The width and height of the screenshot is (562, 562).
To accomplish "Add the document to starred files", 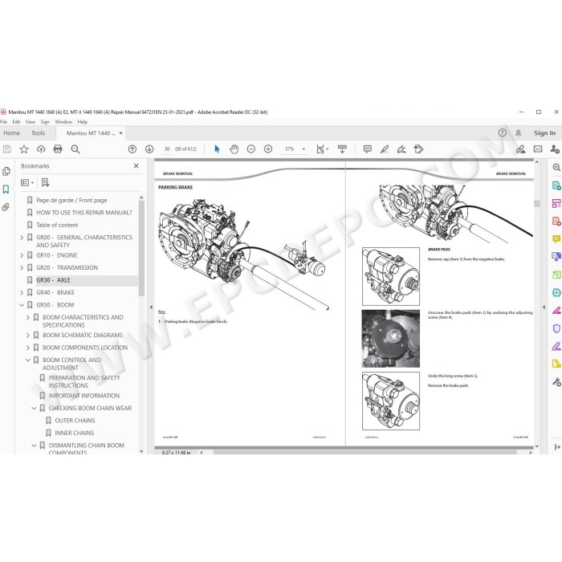I will pos(24,149).
